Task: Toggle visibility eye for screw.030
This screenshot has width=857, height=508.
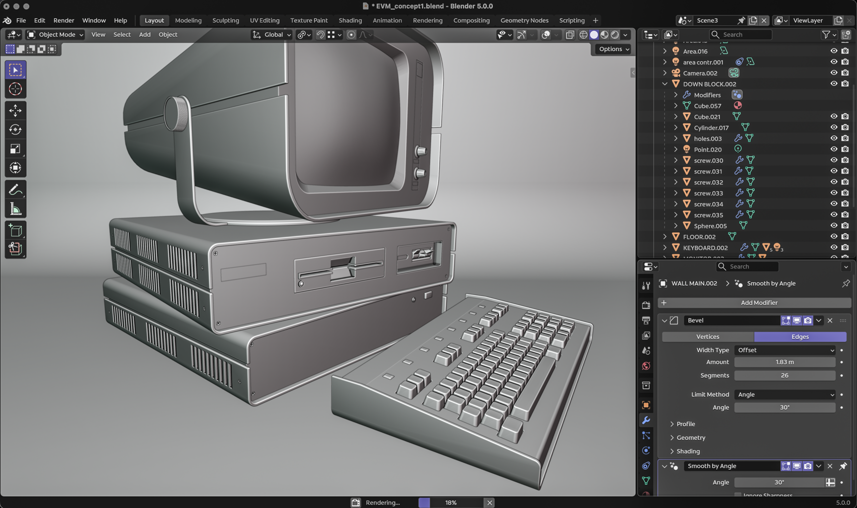Action: 834,160
